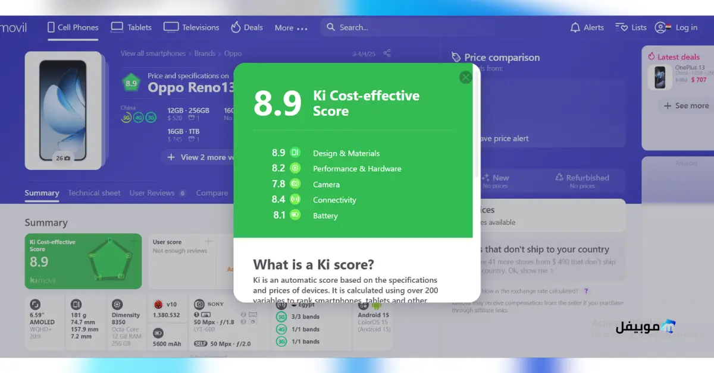
Task: Close the Ki score popup
Action: click(x=465, y=77)
